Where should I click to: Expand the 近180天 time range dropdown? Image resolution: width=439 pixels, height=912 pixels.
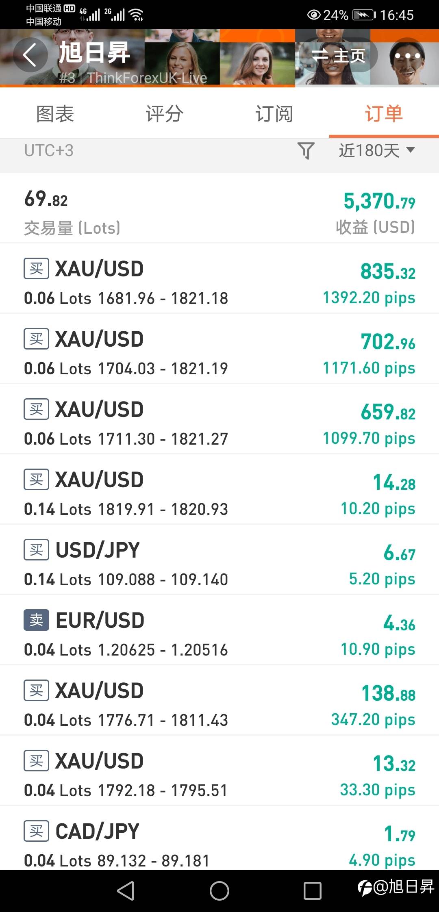click(x=377, y=151)
